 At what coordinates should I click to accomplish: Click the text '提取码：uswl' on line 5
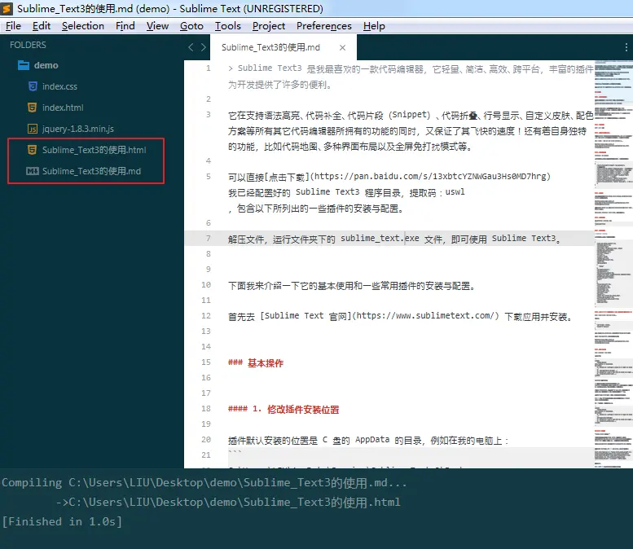437,192
